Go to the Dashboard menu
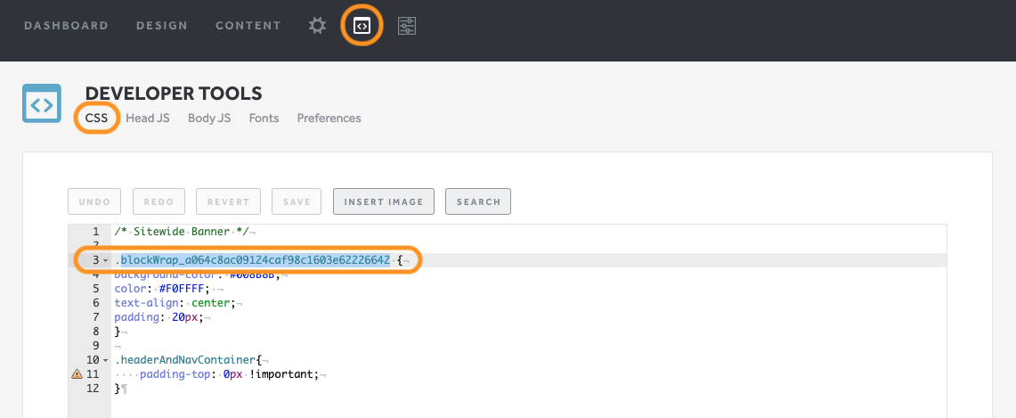 66,26
